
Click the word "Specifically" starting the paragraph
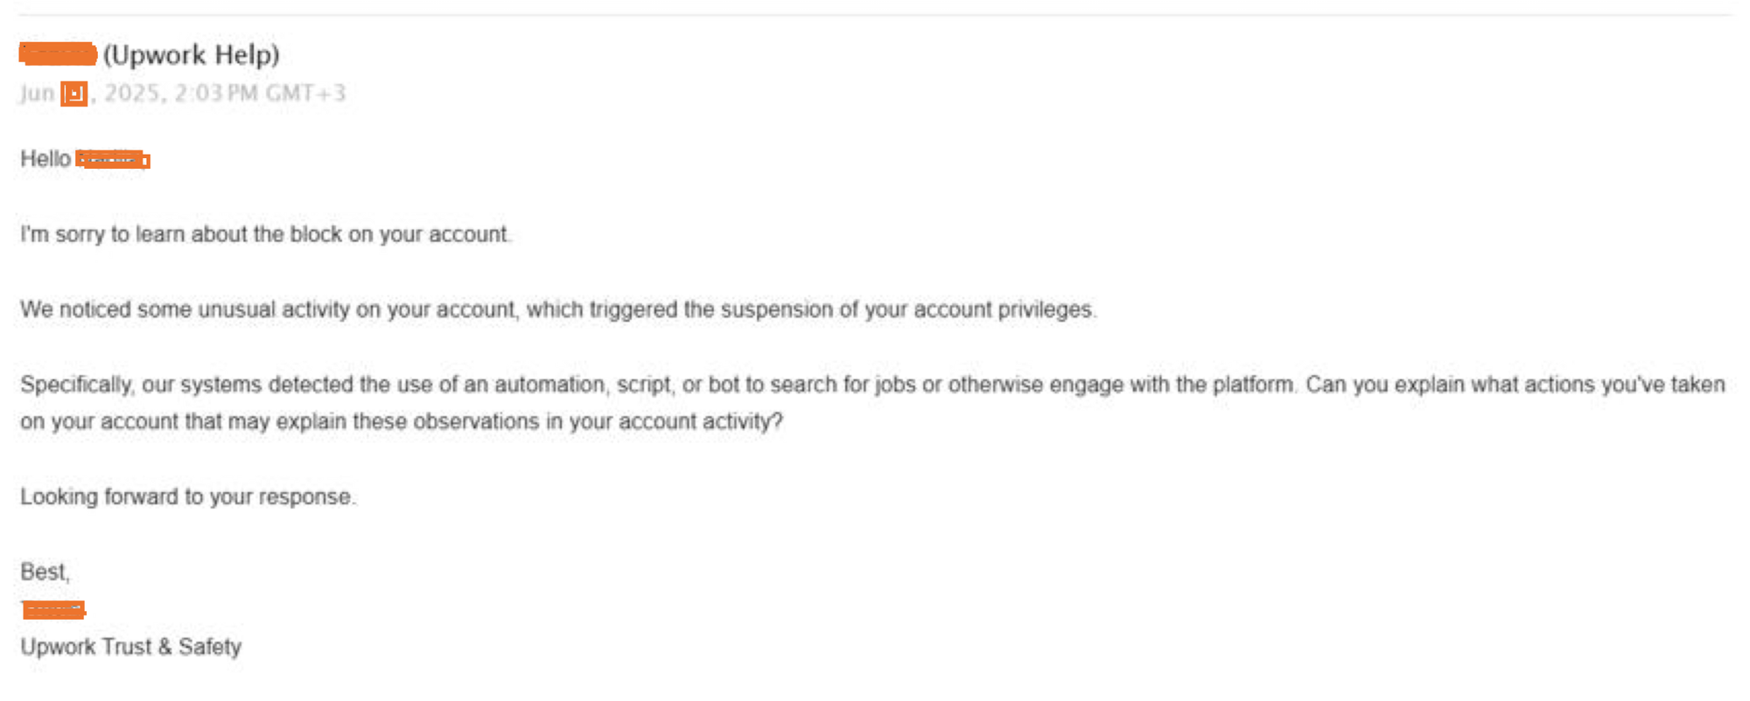point(77,385)
